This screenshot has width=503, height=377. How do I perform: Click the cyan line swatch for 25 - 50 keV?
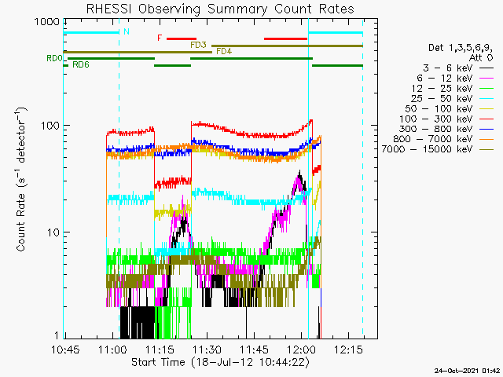pyautogui.click(x=486, y=99)
